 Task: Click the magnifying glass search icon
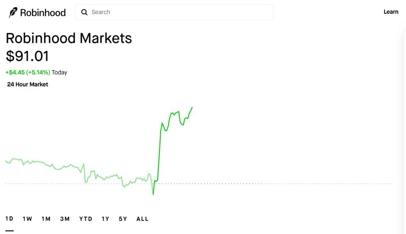(x=84, y=12)
